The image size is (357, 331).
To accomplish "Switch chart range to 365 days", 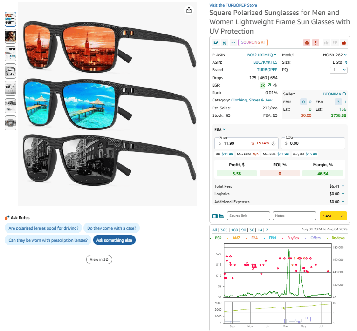I will point(224,230).
